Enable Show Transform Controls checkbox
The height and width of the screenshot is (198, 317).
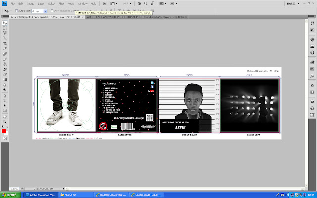(x=52, y=11)
